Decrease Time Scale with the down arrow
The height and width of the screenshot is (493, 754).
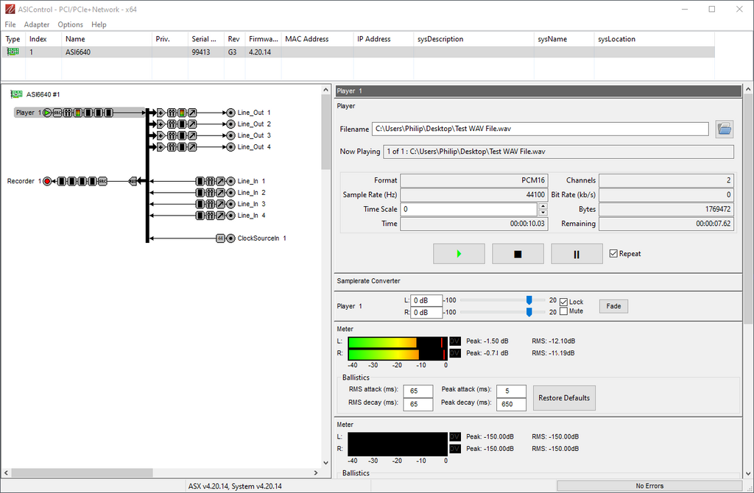(x=542, y=213)
